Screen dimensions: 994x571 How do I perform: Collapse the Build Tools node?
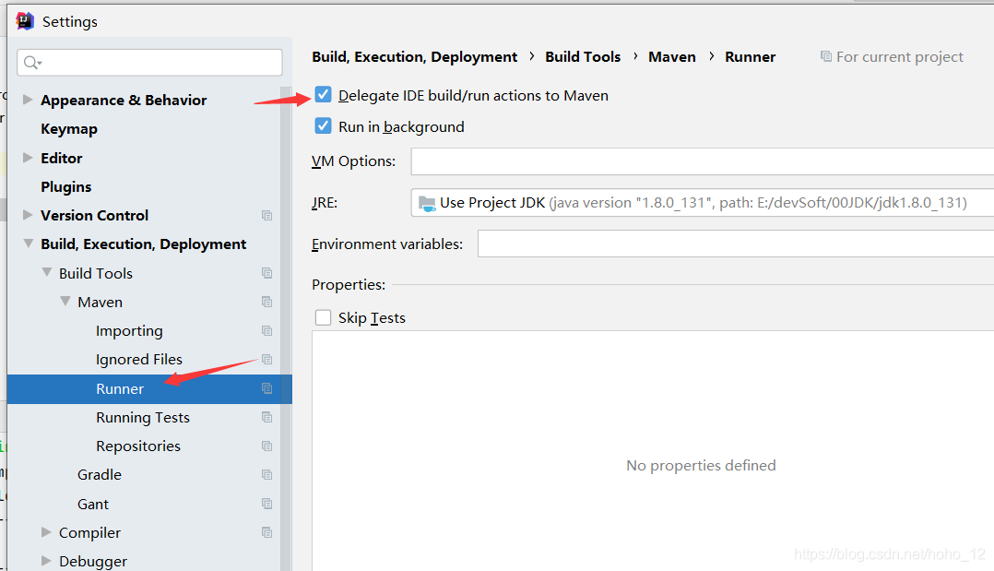point(46,273)
